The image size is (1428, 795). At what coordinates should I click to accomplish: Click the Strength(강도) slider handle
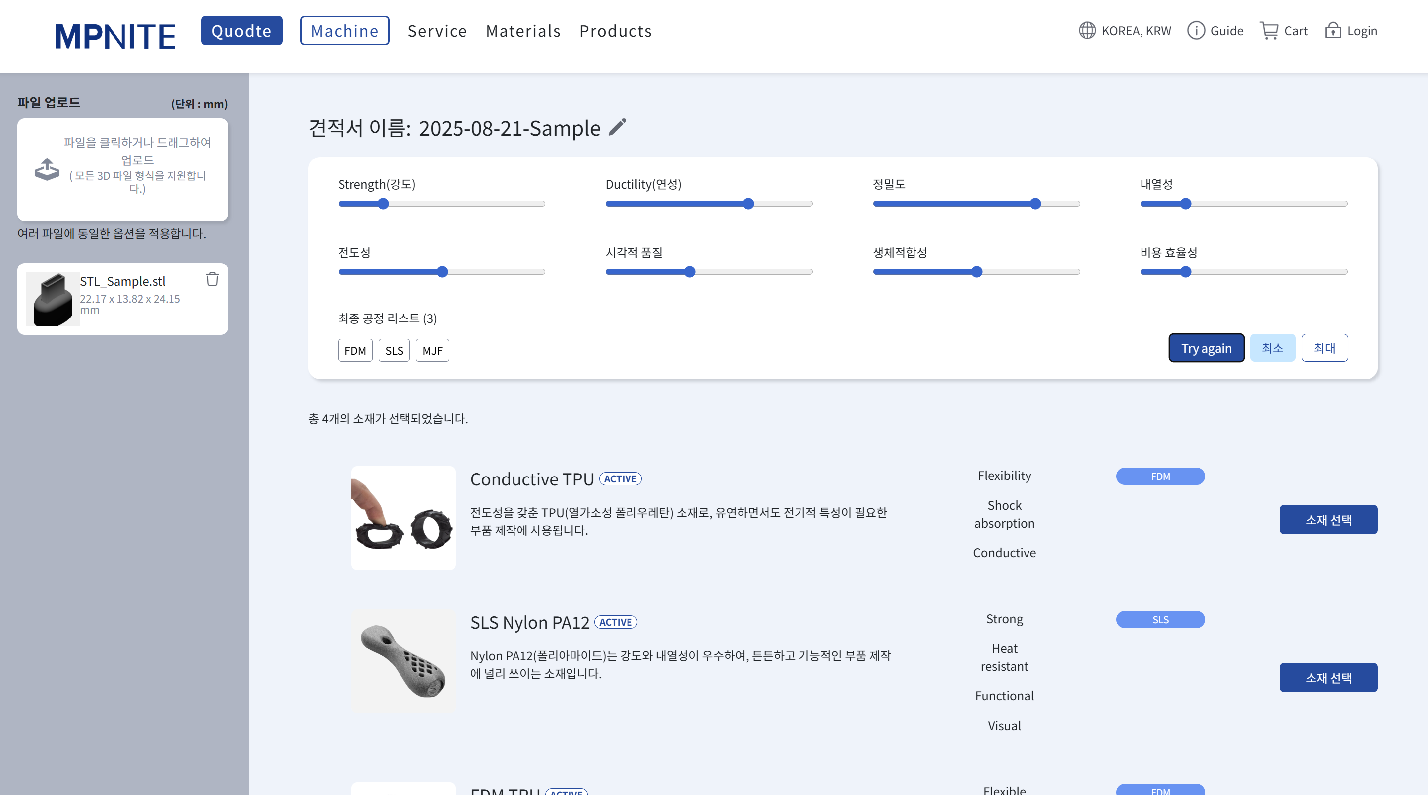(x=383, y=204)
